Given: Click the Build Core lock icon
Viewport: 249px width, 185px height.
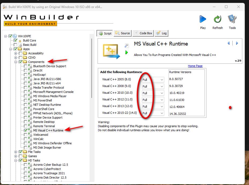Looking at the screenshot, I should tap(20, 41).
